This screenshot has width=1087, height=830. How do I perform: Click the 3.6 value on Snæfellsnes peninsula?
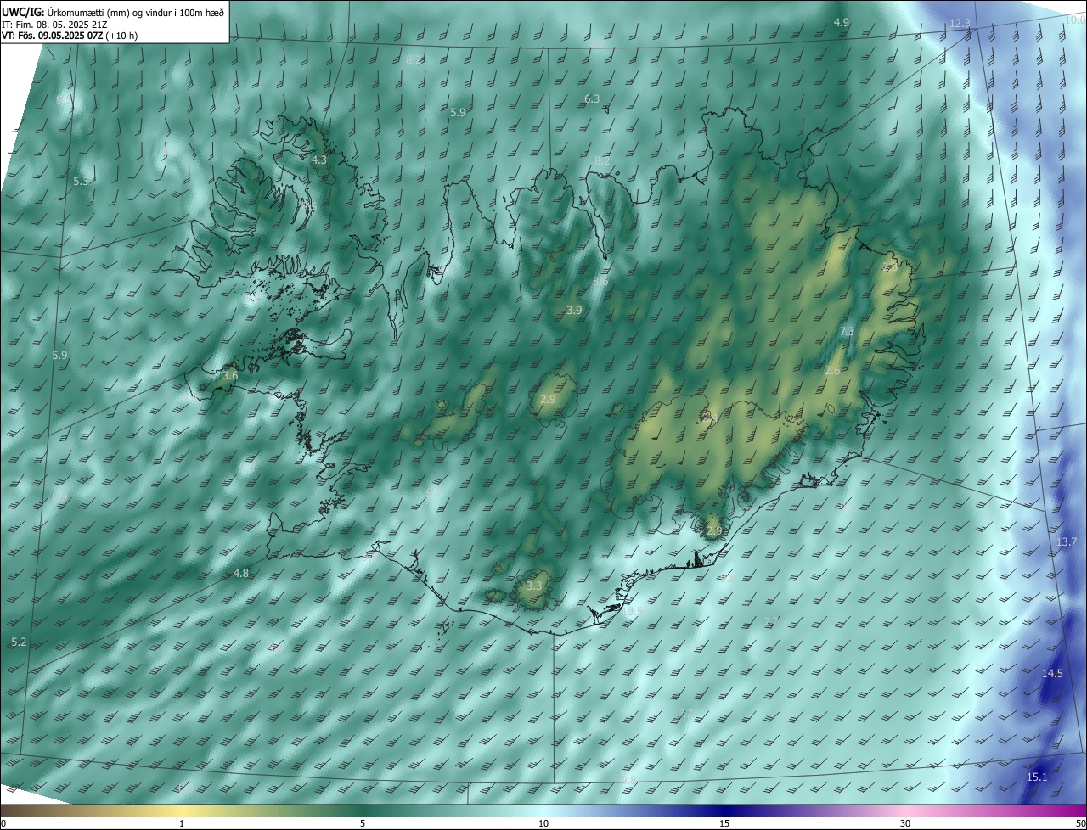pos(230,375)
